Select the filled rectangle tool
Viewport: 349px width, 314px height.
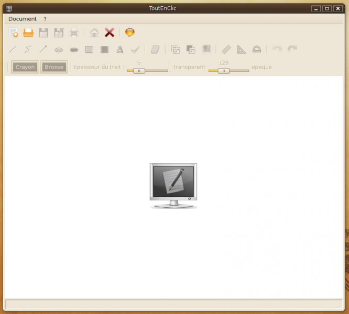pos(104,49)
